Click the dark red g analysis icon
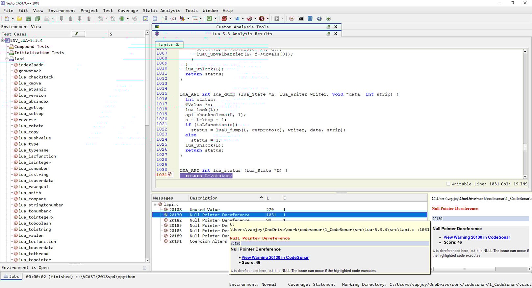The width and height of the screenshot is (532, 288). click(262, 19)
